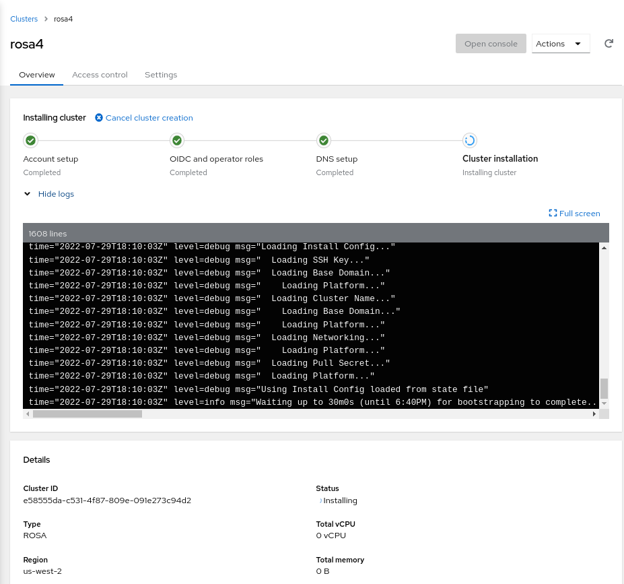Viewport: 624px width, 584px height.
Task: Click the log scroll up arrow
Action: 604,248
